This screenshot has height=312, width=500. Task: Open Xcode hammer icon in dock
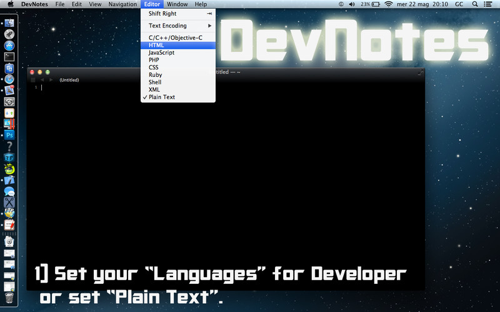click(x=9, y=180)
